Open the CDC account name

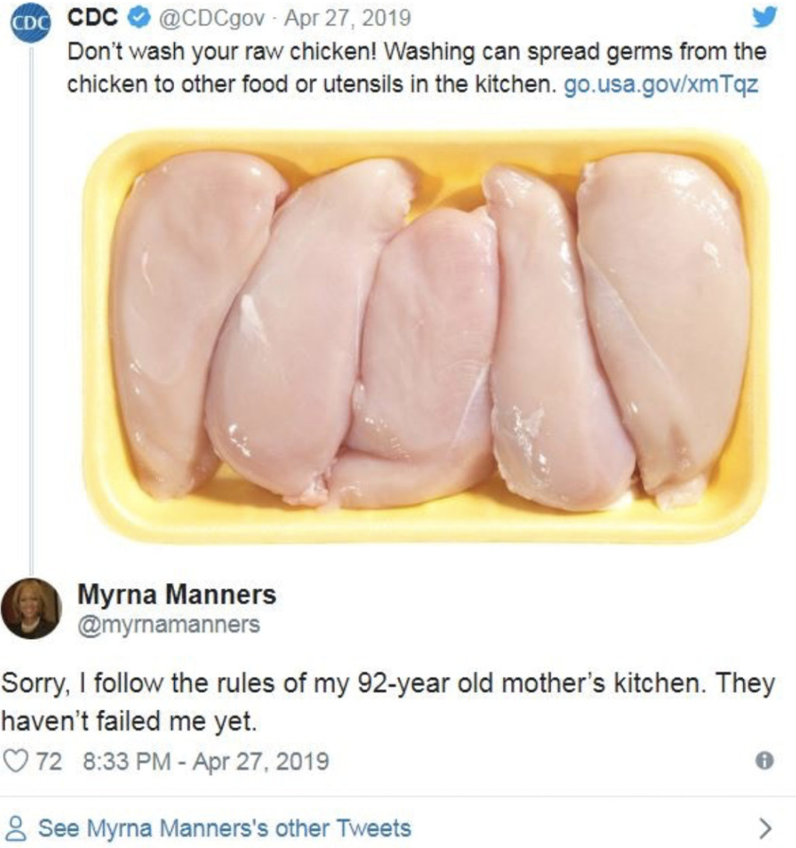(x=93, y=17)
